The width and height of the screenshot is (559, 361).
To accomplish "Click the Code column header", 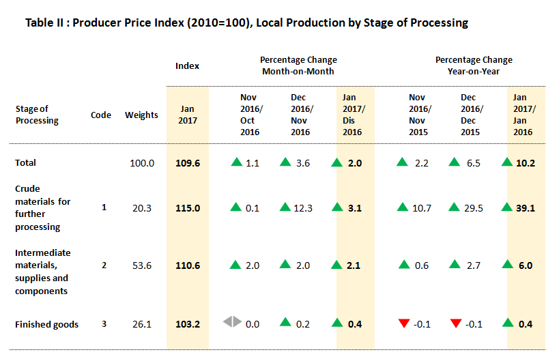I will pyautogui.click(x=101, y=115).
